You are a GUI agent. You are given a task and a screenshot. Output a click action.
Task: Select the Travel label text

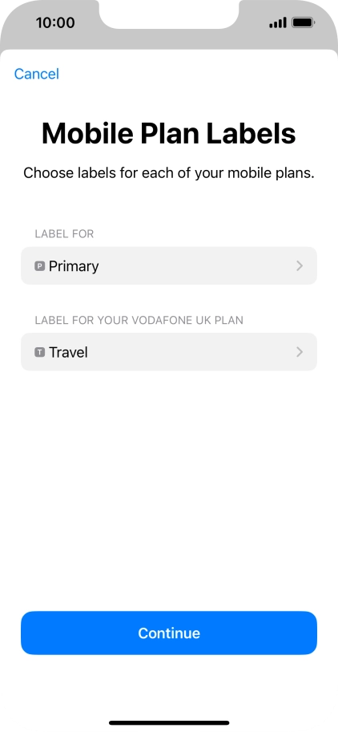68,352
